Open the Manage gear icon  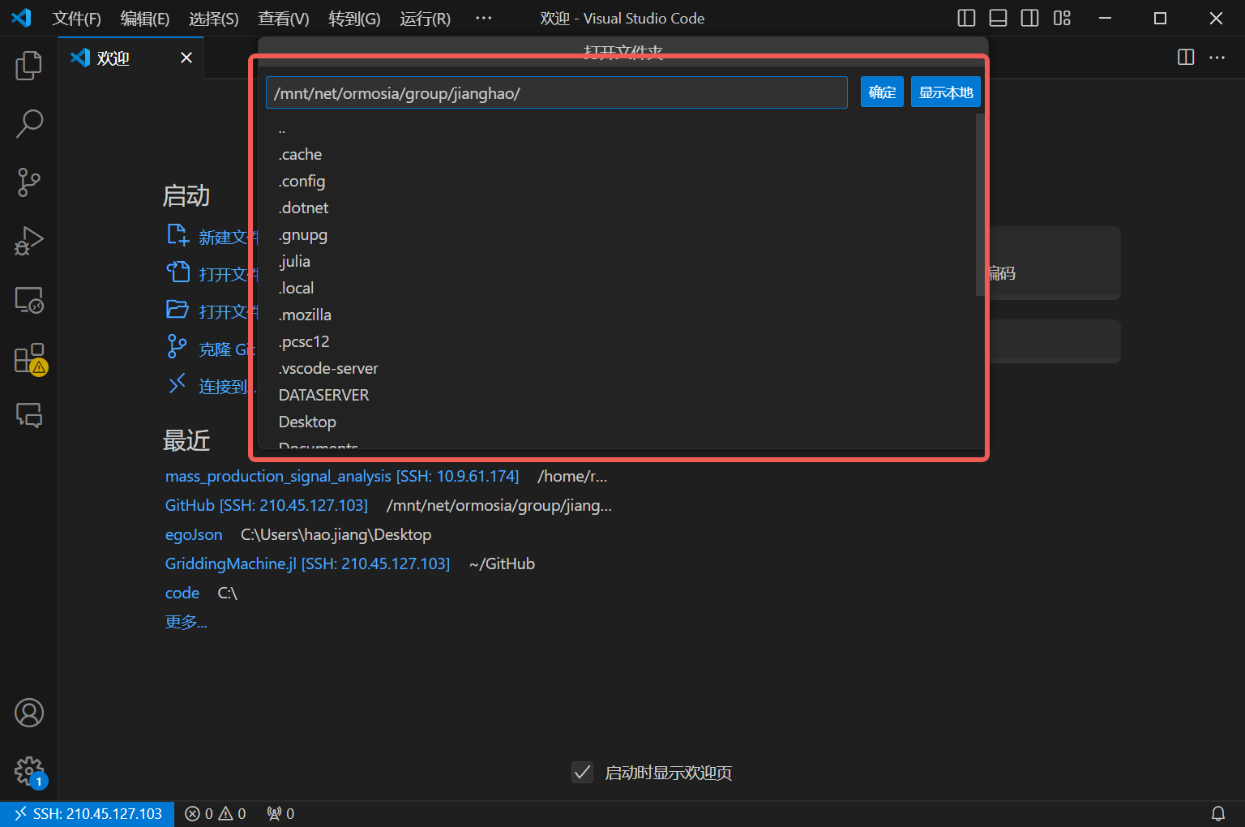click(x=29, y=771)
